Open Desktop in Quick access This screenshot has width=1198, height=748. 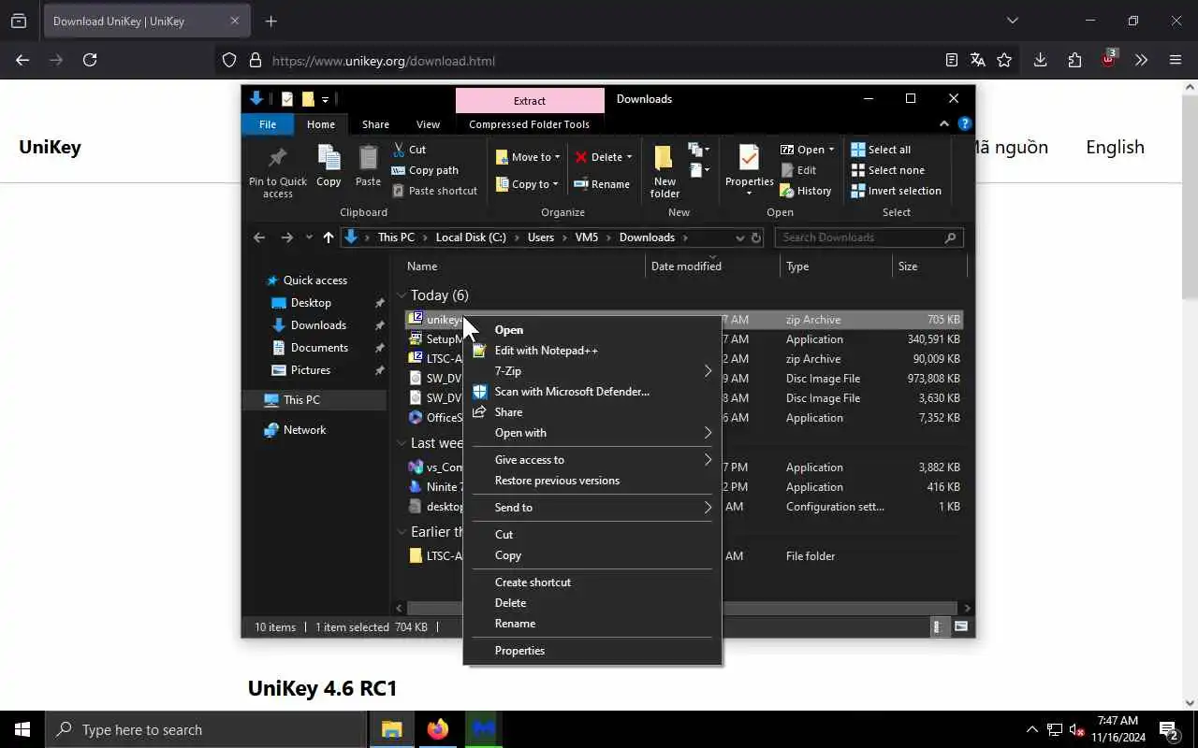(x=311, y=303)
